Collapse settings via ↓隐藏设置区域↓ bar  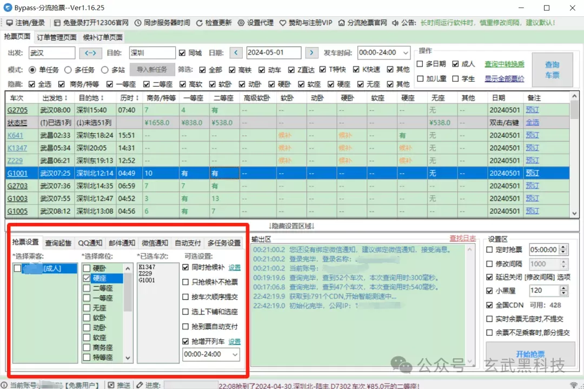point(291,226)
